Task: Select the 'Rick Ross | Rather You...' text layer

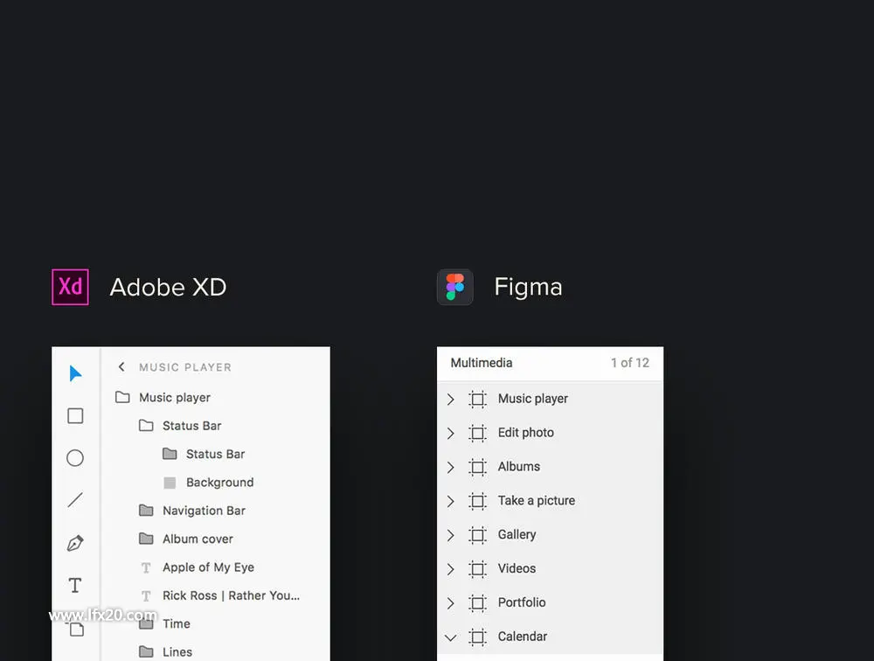Action: 232,595
